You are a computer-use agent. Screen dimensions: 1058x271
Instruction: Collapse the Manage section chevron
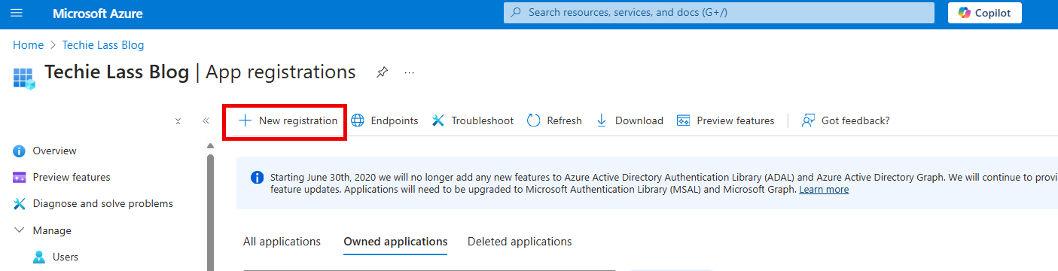20,230
